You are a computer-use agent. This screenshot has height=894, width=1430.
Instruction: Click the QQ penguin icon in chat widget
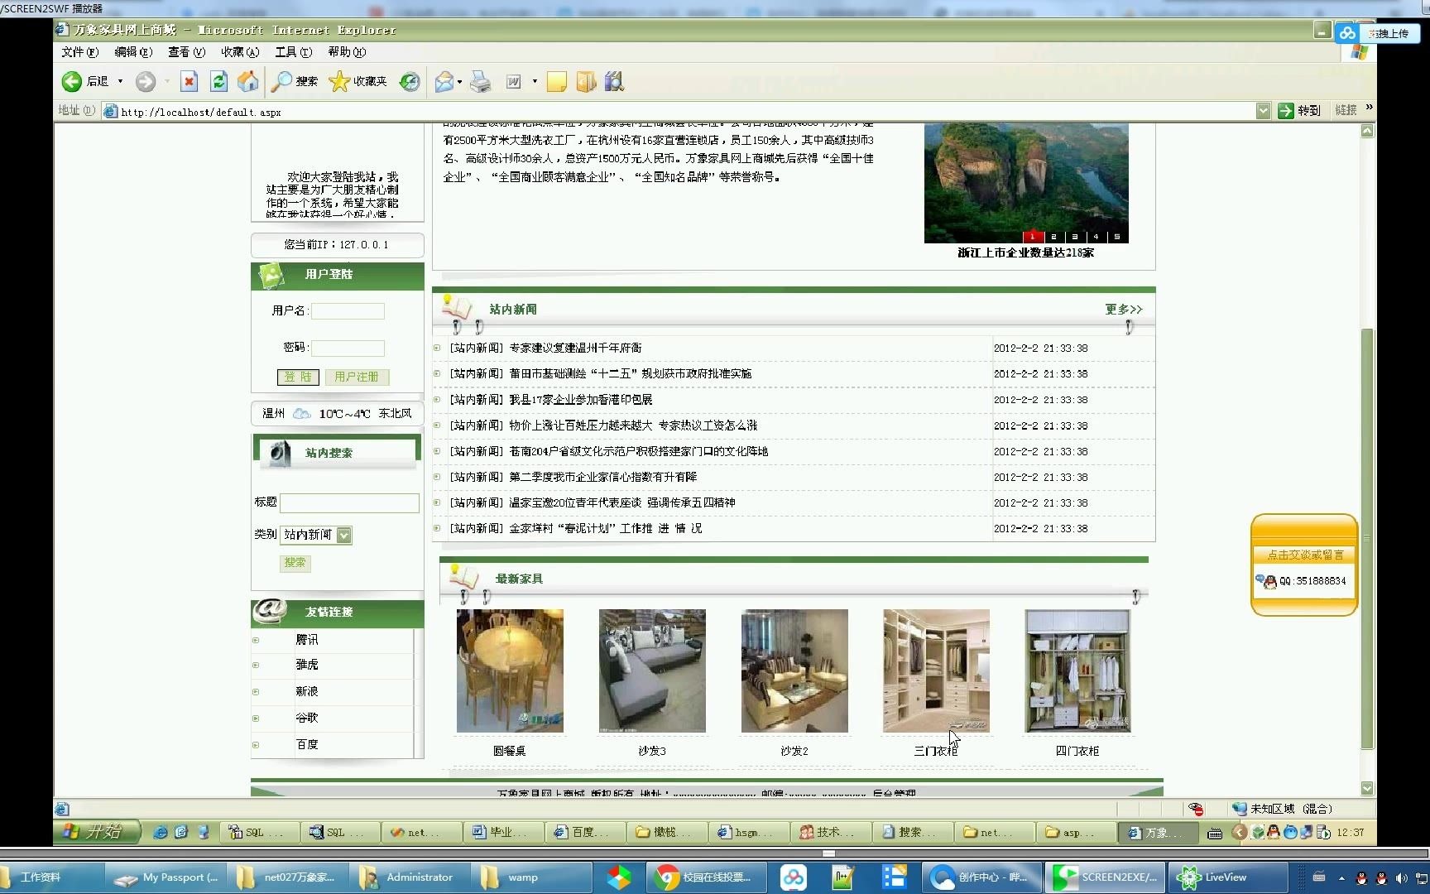point(1270,581)
